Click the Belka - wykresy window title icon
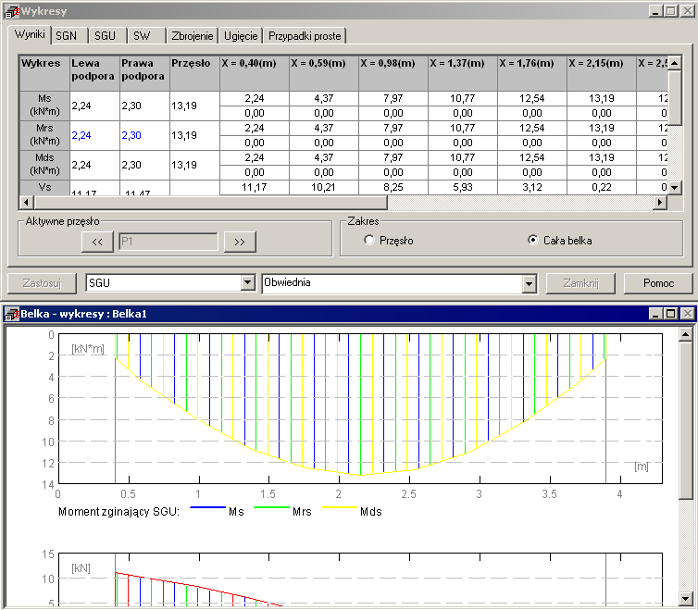Image resolution: width=698 pixels, height=610 pixels. coord(12,314)
